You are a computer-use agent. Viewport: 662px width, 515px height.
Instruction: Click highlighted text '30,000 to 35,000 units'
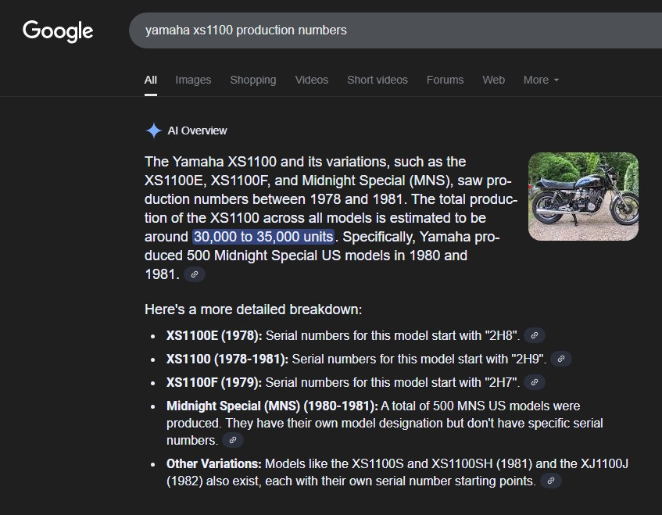pos(263,237)
